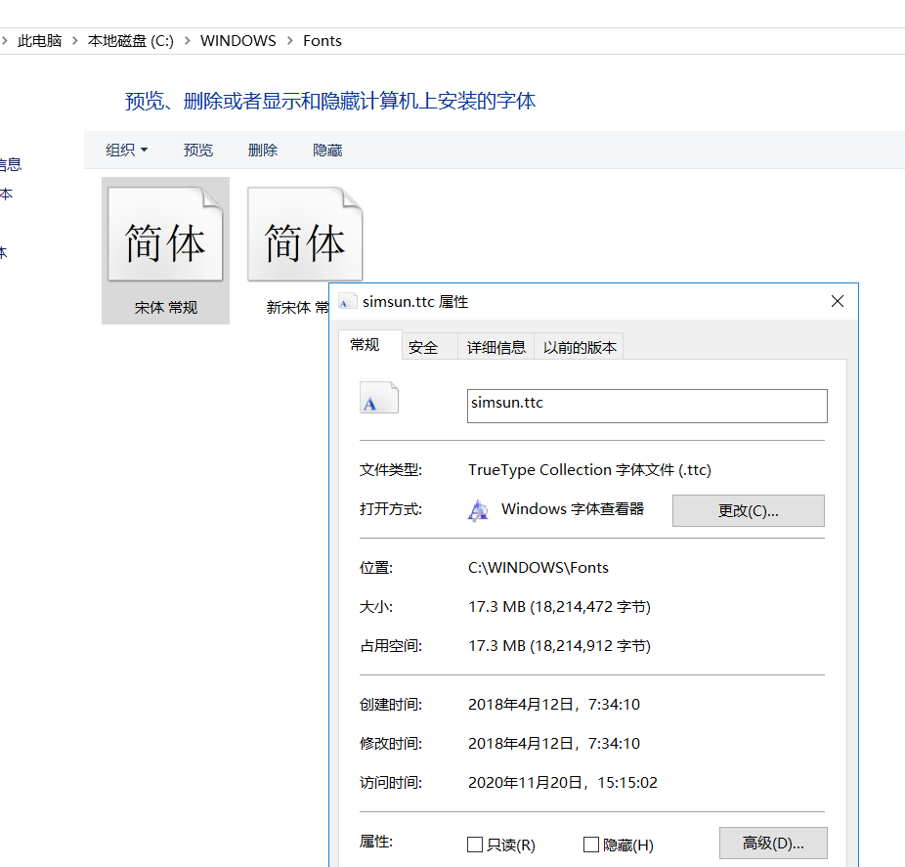905x867 pixels.
Task: Check the 隐藏(H) checkbox
Action: 590,844
